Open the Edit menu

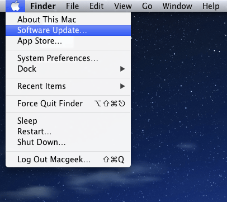[96, 6]
